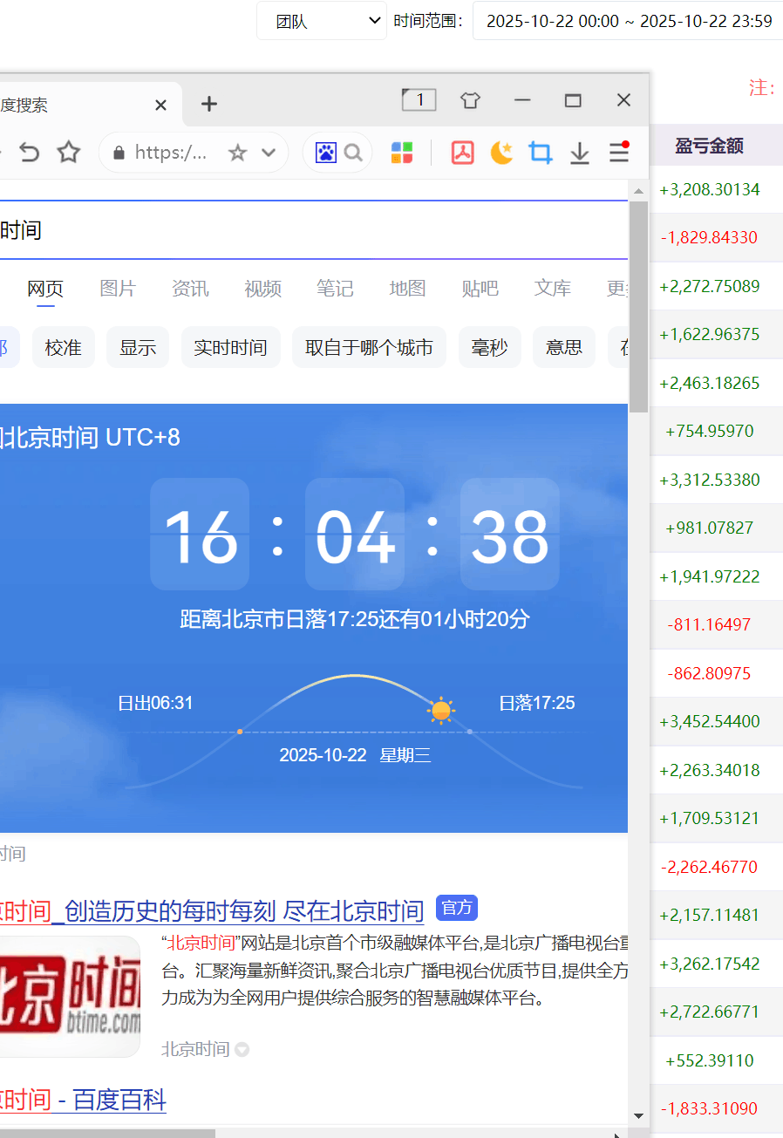
Task: Click the Baidu paw search icon
Action: (x=326, y=153)
